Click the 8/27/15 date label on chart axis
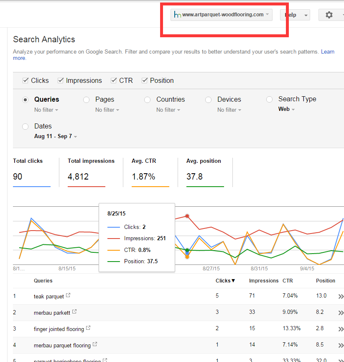The width and height of the screenshot is (344, 362). [211, 269]
